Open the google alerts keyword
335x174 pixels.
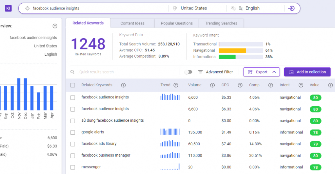coord(93,132)
